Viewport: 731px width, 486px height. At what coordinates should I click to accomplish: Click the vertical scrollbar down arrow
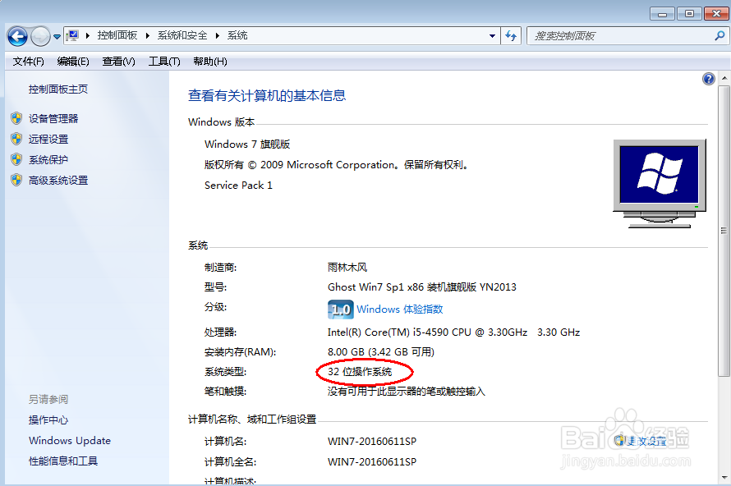724,477
